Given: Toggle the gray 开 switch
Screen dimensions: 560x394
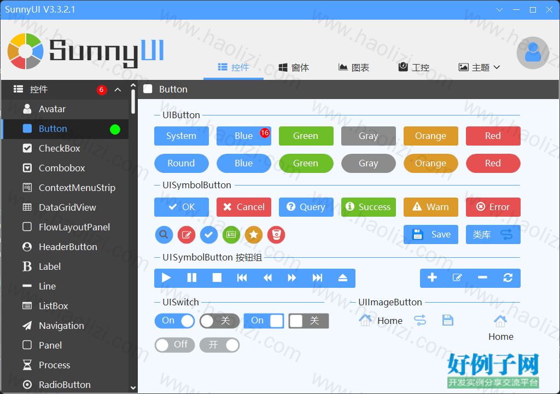Looking at the screenshot, I should [219, 345].
